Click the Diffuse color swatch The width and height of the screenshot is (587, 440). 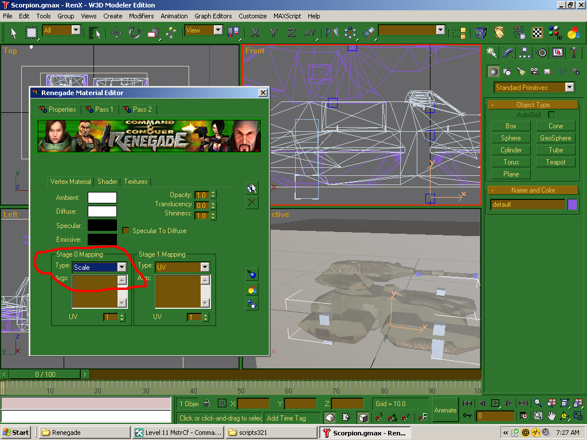(102, 211)
